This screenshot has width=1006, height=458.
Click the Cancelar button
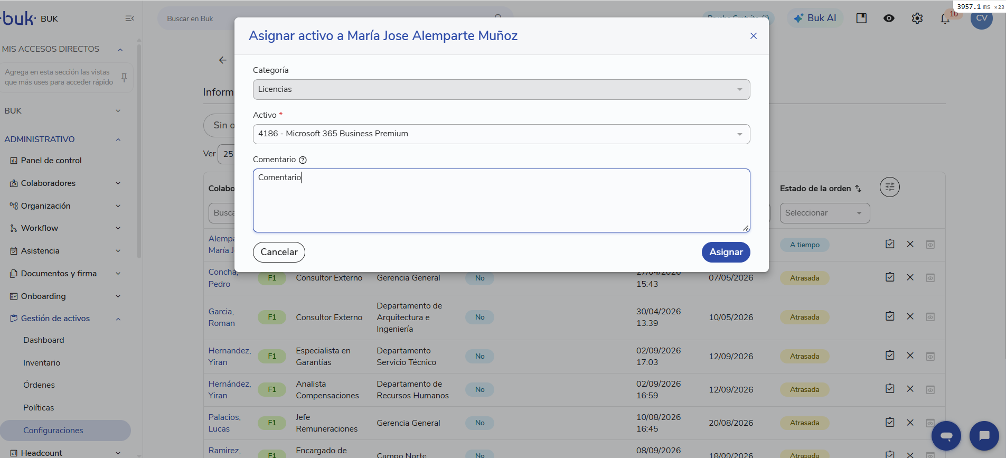279,252
